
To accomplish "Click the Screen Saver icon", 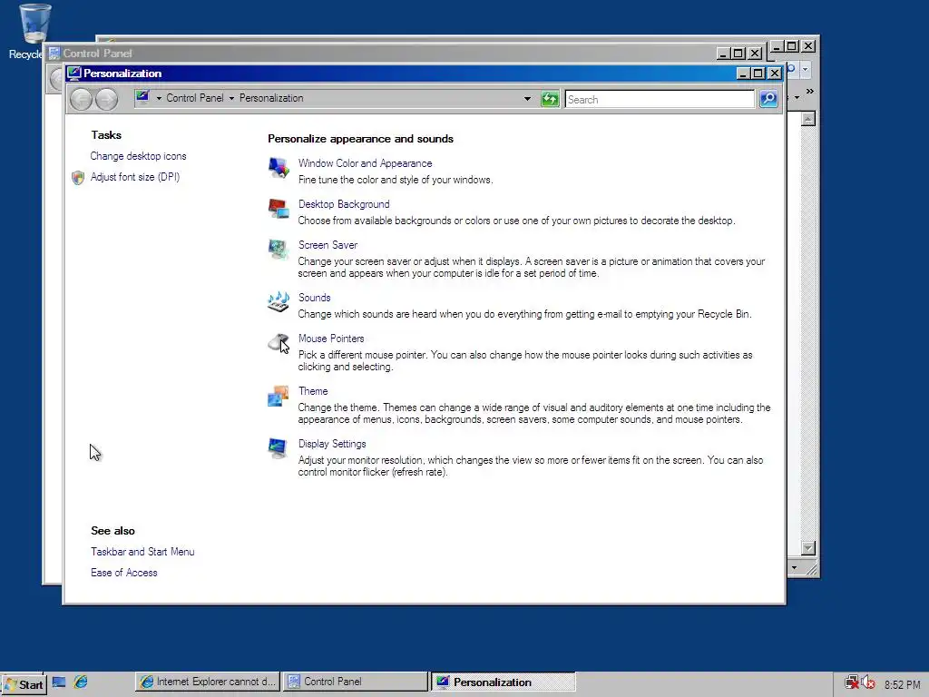I will point(279,250).
